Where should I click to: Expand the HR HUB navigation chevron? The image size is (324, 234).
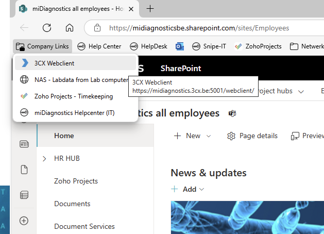click(44, 159)
